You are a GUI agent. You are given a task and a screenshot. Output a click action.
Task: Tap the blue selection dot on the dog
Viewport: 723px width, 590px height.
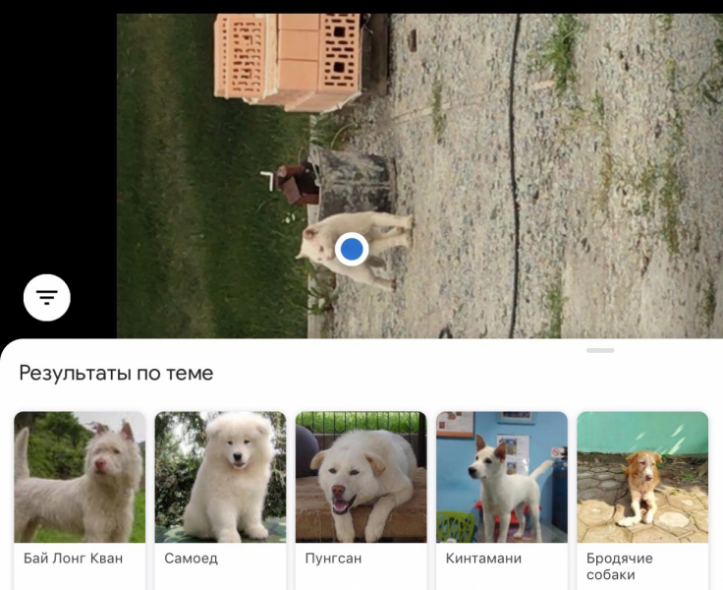(x=352, y=250)
